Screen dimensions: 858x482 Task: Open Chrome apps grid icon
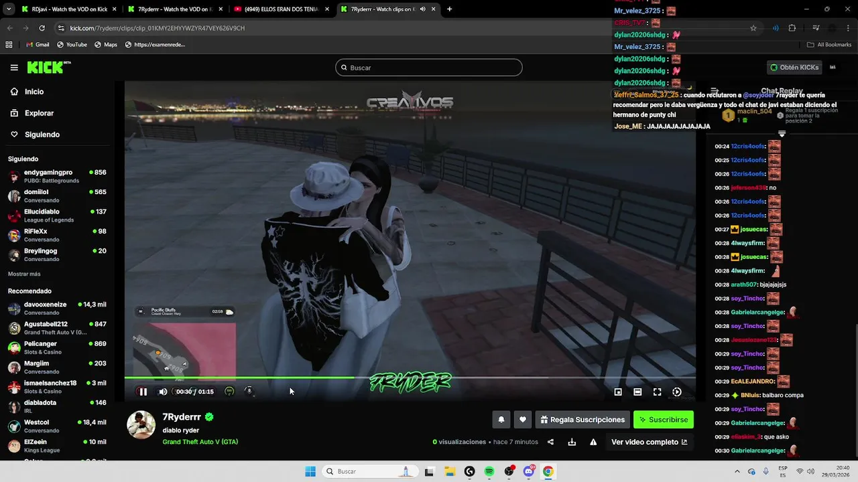[x=9, y=45]
